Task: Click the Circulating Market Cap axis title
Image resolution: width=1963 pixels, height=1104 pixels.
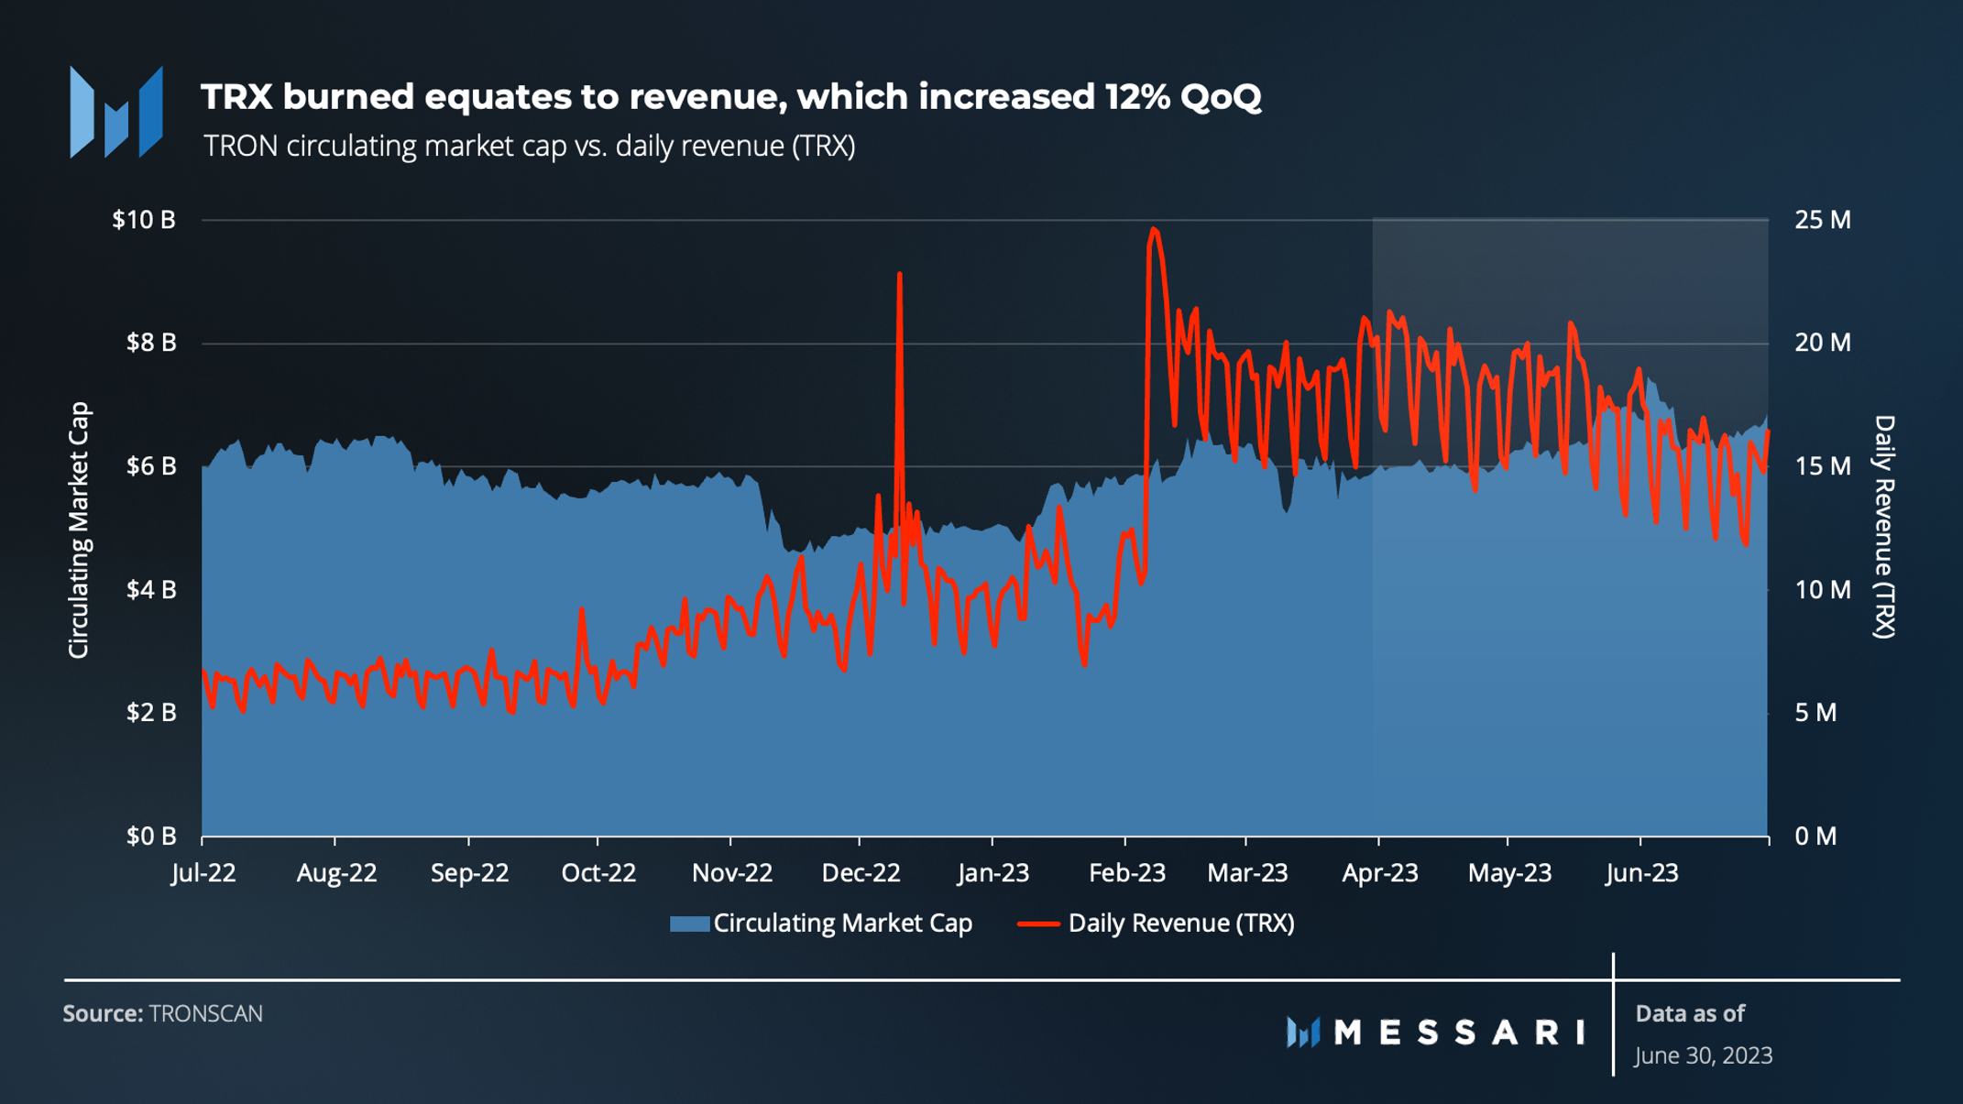Action: 79,530
